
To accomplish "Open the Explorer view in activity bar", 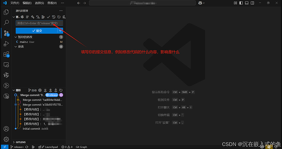I will pyautogui.click(x=6, y=12).
